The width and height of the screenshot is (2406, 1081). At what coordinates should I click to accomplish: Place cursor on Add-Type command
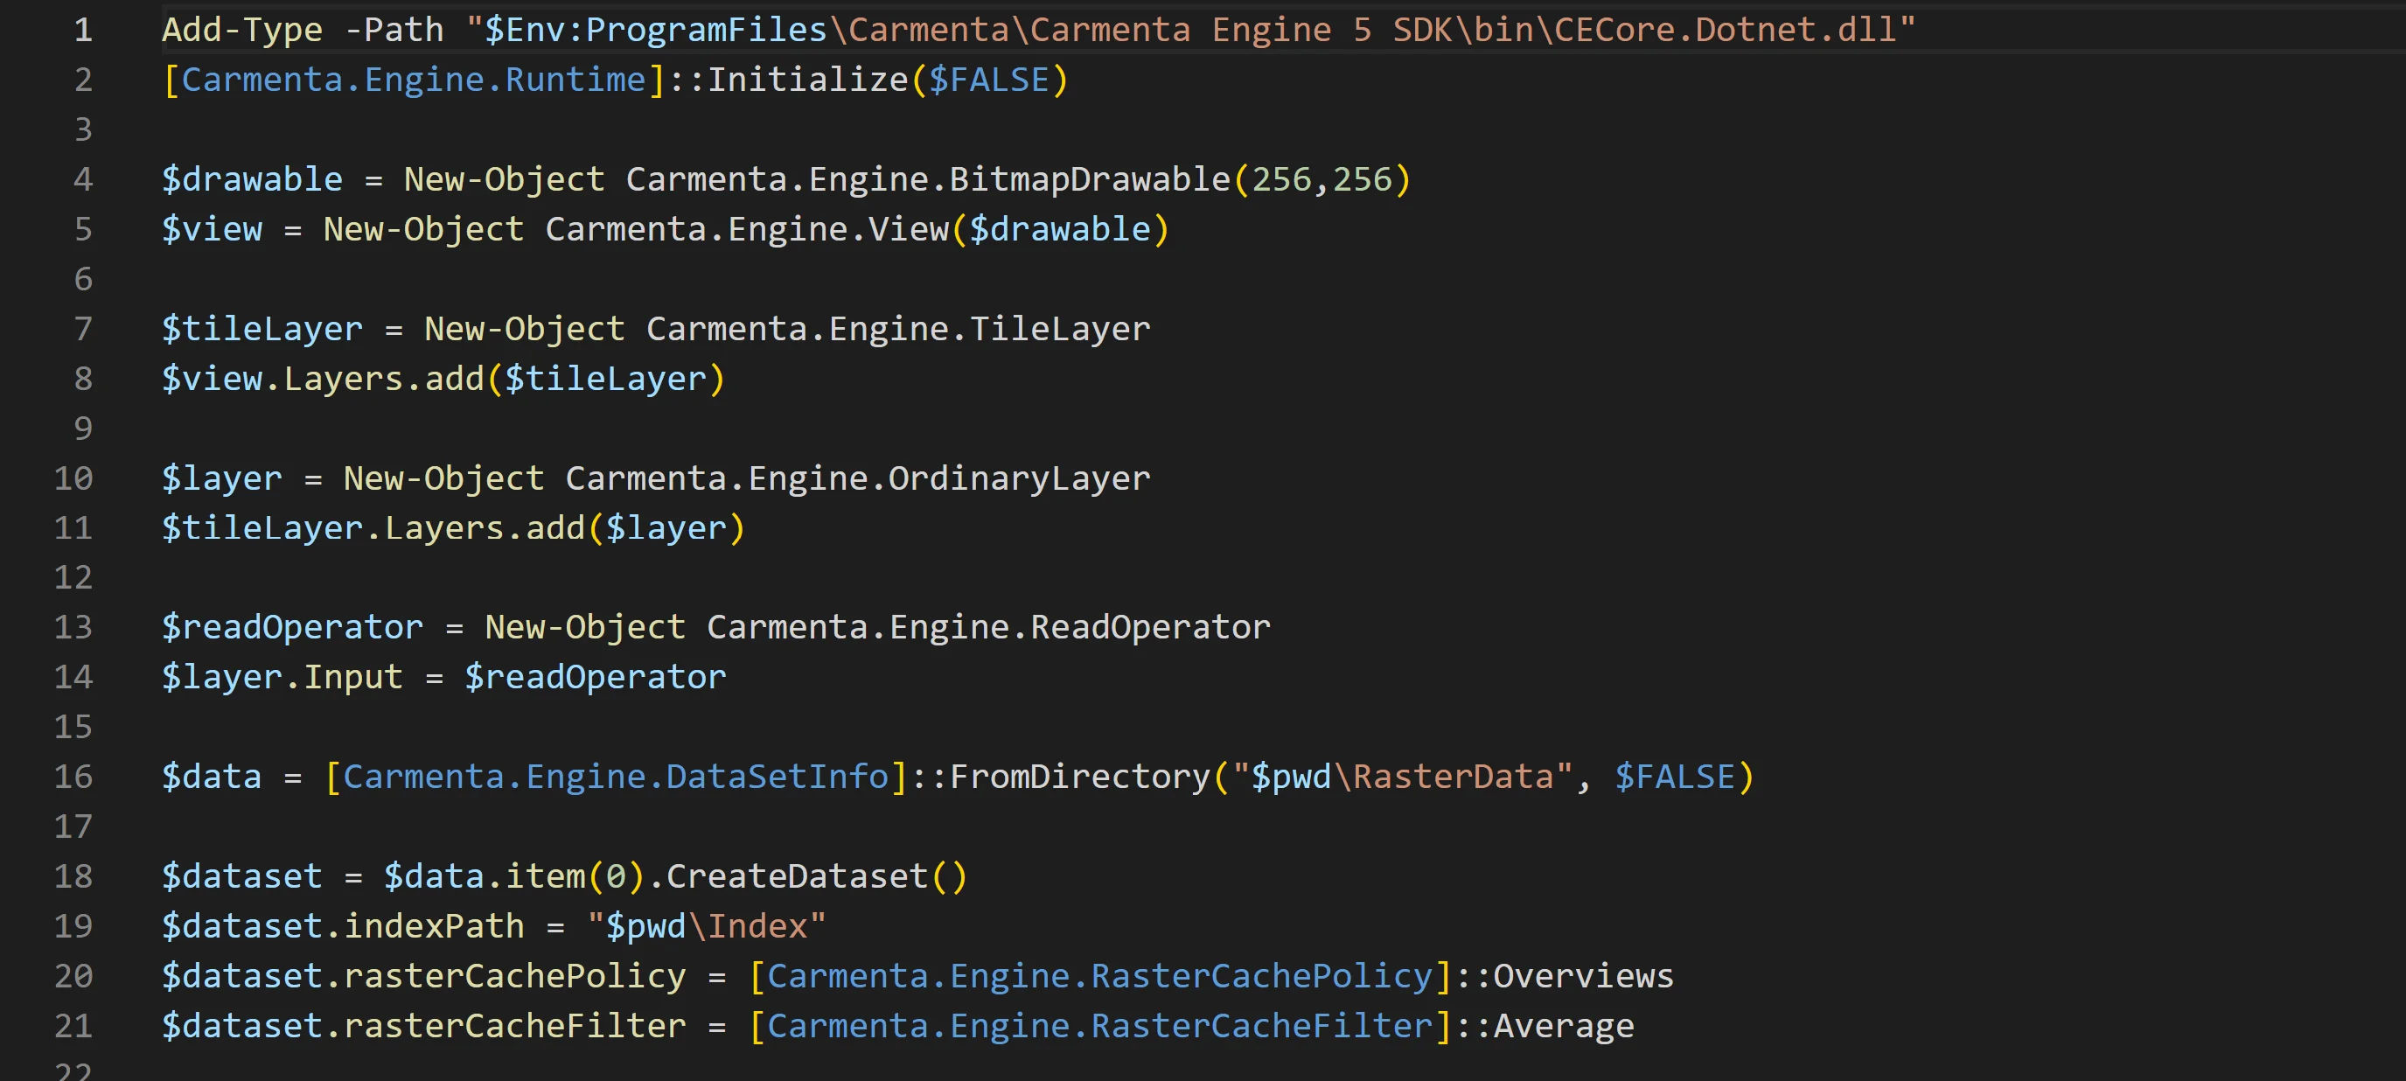click(x=242, y=30)
